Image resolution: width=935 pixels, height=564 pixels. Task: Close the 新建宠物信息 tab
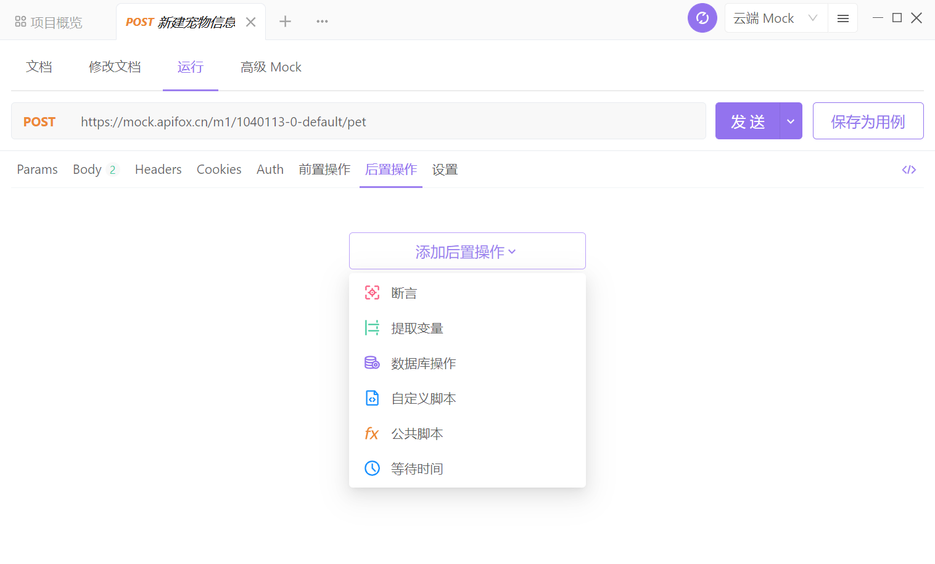coord(250,22)
